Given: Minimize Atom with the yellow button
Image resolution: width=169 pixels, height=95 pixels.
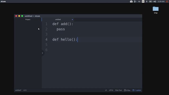Looking at the screenshot, I should pyautogui.click(x=19, y=16).
